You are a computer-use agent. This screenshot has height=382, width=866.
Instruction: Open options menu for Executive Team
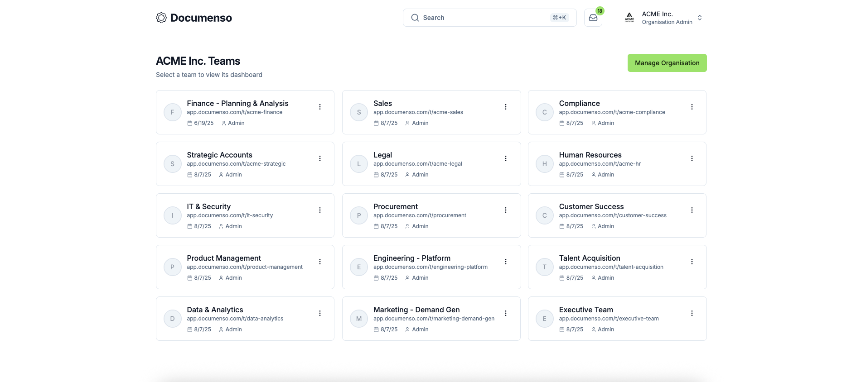tap(692, 313)
